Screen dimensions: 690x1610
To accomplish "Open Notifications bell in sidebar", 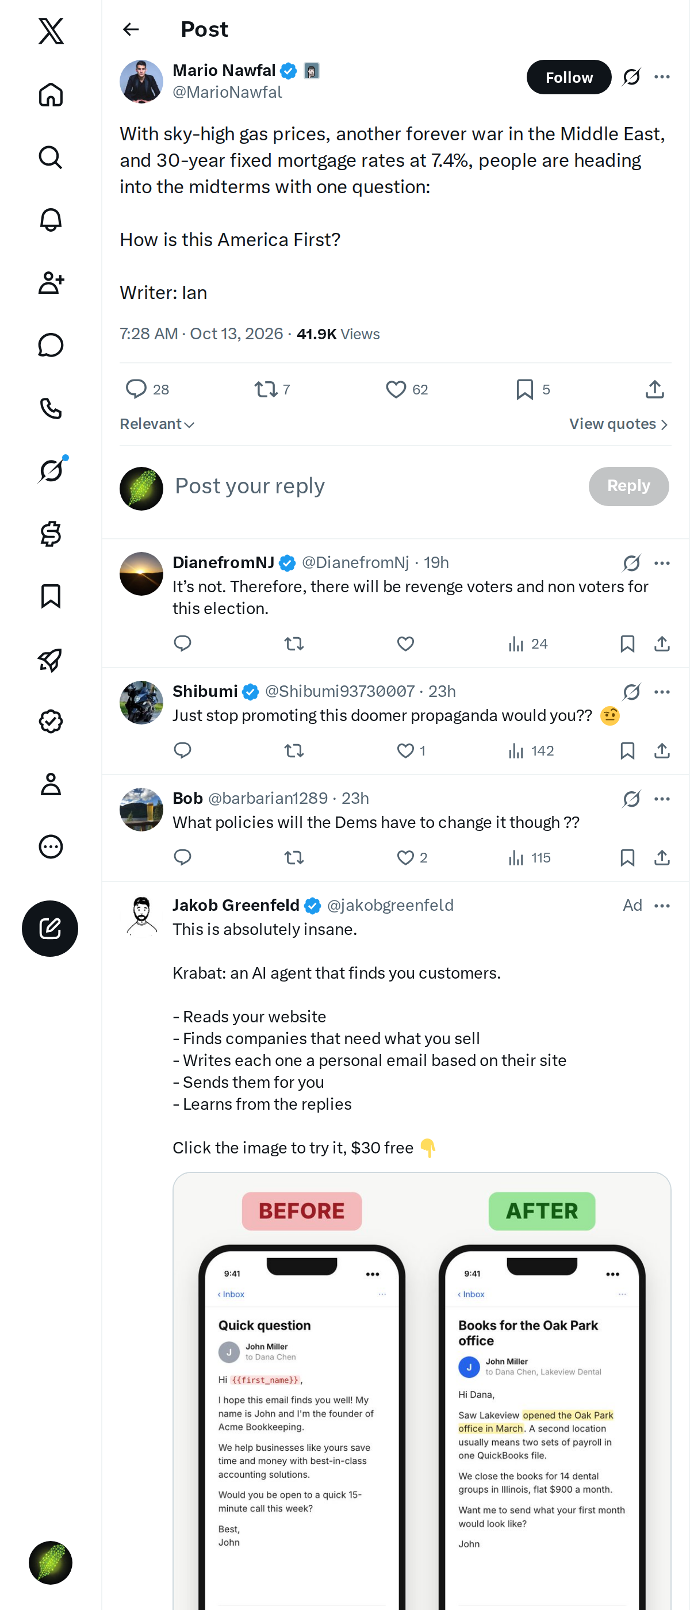I will [x=51, y=220].
